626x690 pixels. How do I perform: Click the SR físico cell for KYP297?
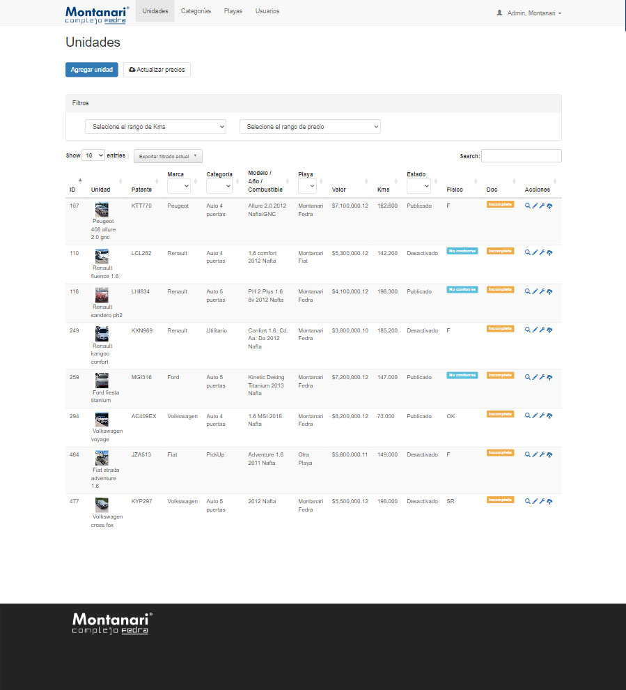pyautogui.click(x=451, y=501)
